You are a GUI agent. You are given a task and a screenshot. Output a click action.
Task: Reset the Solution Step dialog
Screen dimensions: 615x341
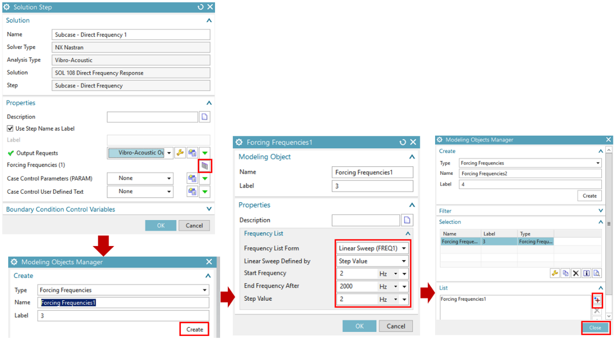click(x=201, y=7)
